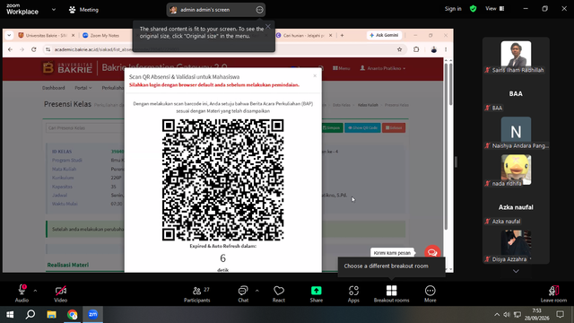Open the browser tab search dropdown

(9, 36)
